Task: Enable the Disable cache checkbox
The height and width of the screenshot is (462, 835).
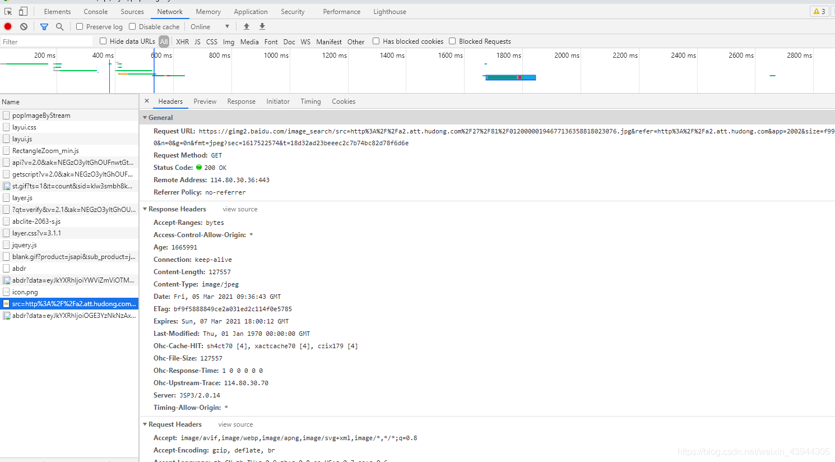Action: pyautogui.click(x=132, y=26)
